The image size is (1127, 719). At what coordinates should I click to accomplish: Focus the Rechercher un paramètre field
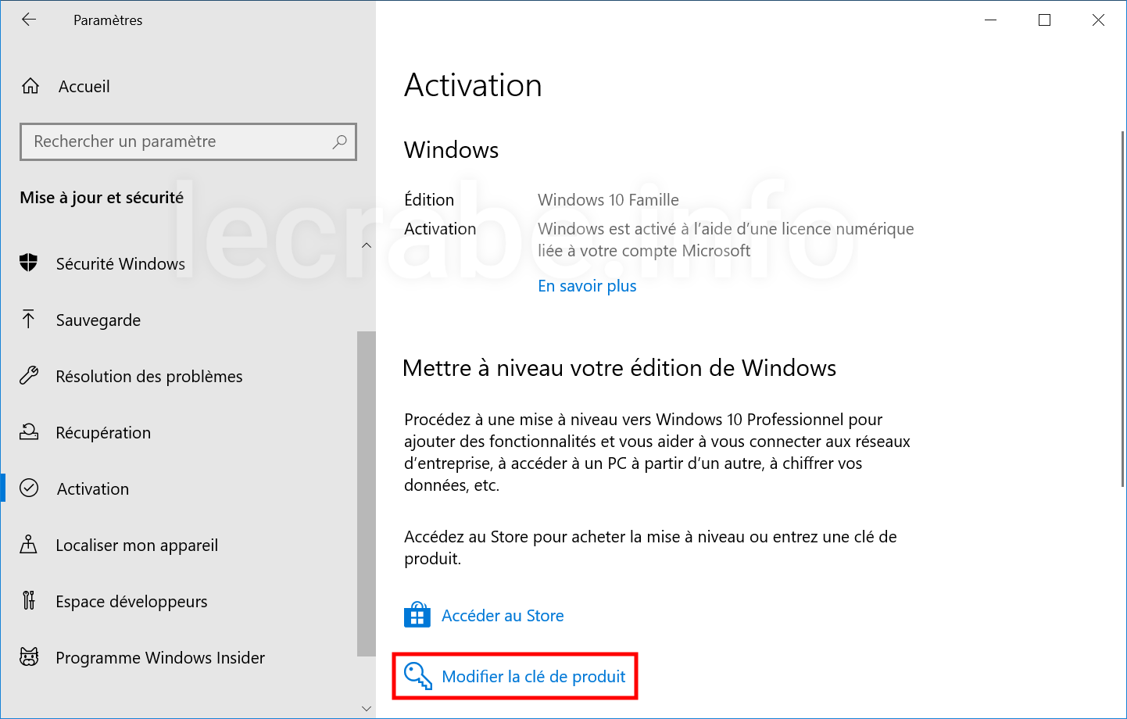188,141
